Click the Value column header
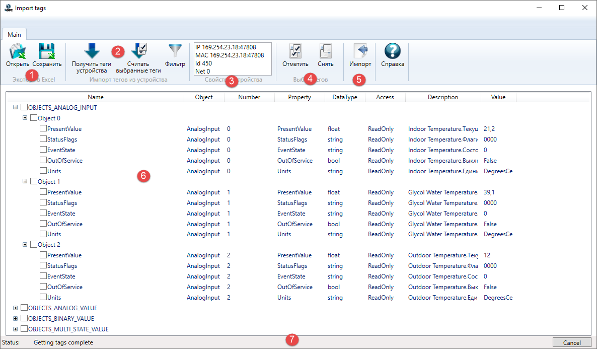 point(498,97)
